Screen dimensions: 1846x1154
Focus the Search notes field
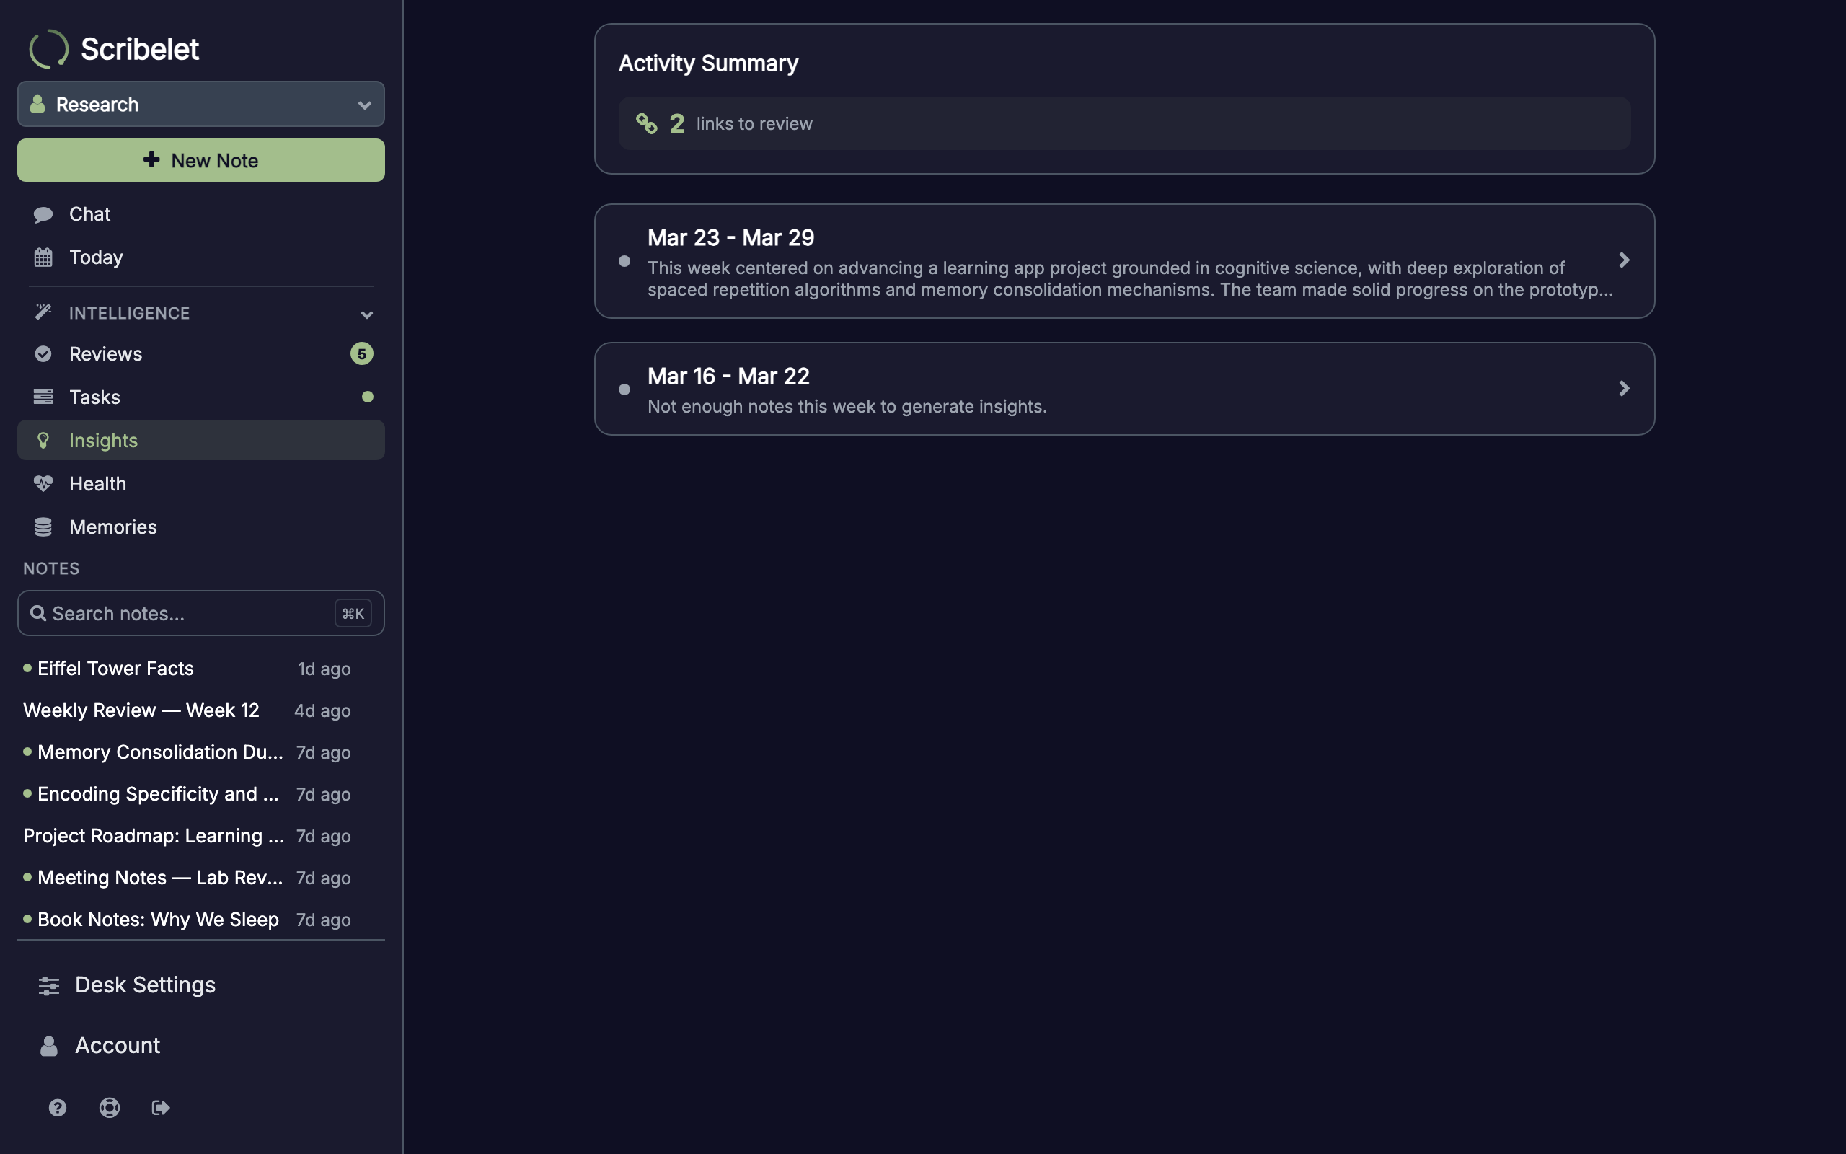point(200,613)
